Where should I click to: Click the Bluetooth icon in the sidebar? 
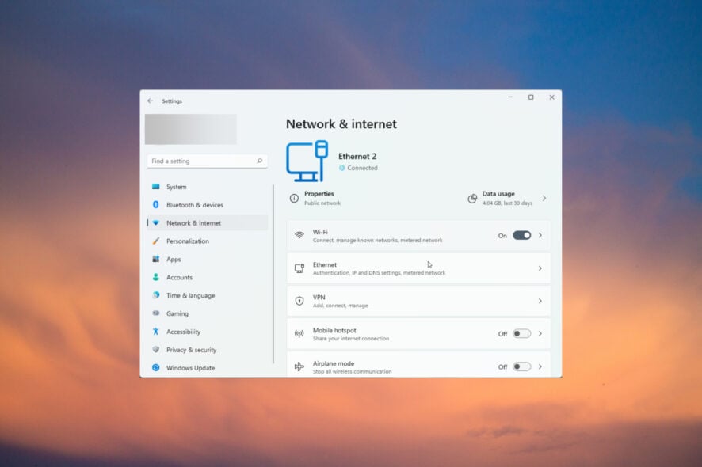point(156,204)
